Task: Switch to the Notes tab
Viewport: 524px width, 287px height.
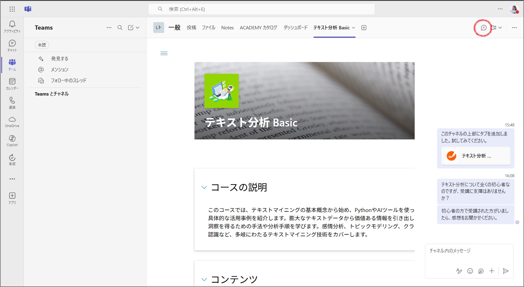Action: coord(227,28)
